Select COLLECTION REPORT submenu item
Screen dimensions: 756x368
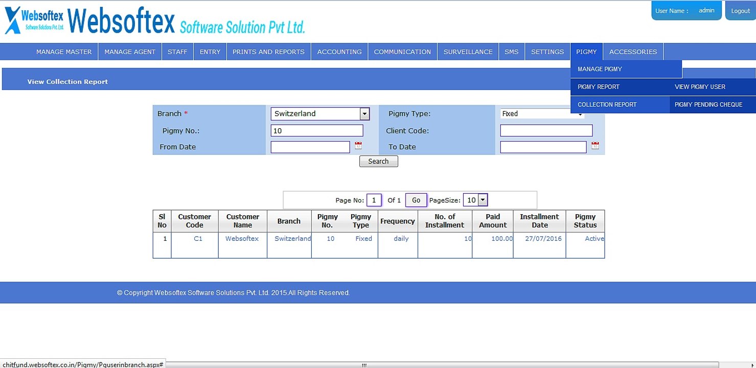620,104
